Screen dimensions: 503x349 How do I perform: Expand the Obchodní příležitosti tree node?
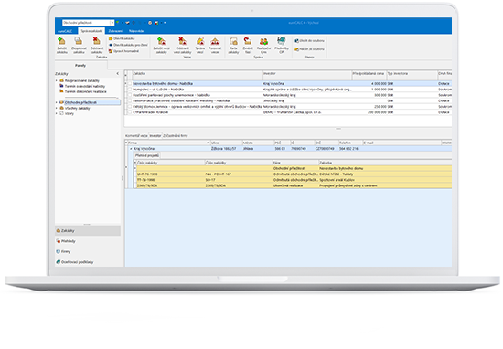[x=57, y=102]
